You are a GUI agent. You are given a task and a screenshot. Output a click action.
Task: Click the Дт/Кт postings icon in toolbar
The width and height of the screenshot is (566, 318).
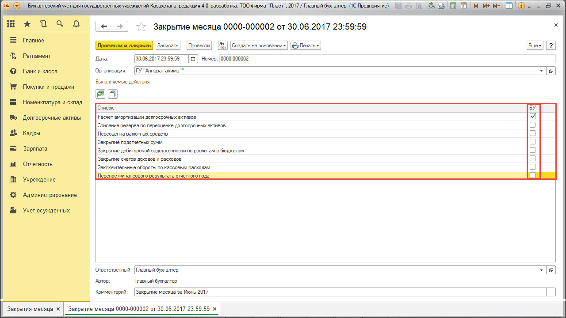click(223, 45)
